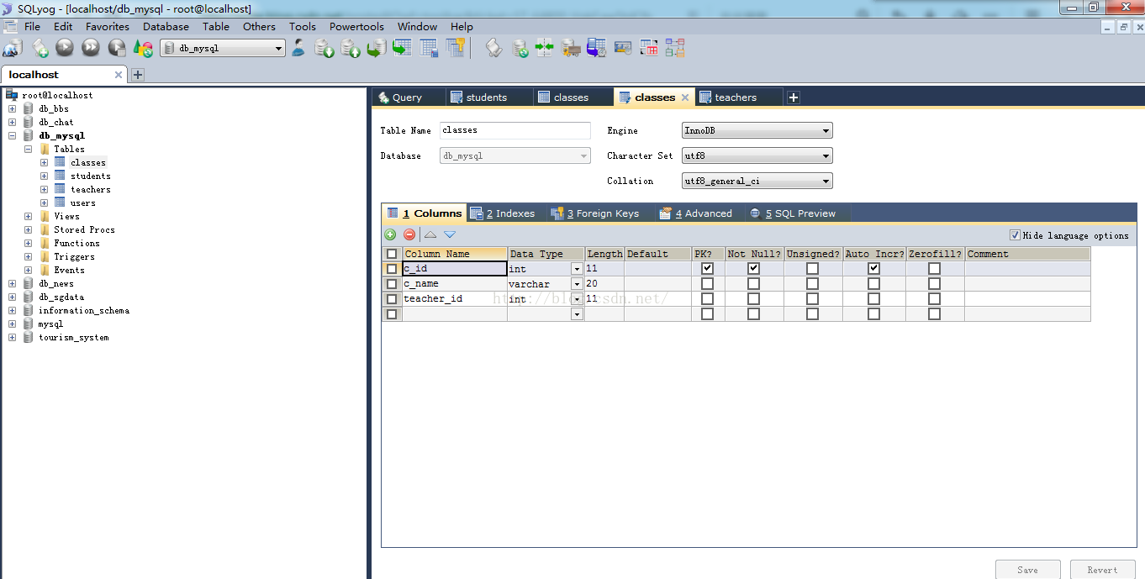This screenshot has width=1145, height=579.
Task: Select the teachers table in tree
Action: [90, 189]
